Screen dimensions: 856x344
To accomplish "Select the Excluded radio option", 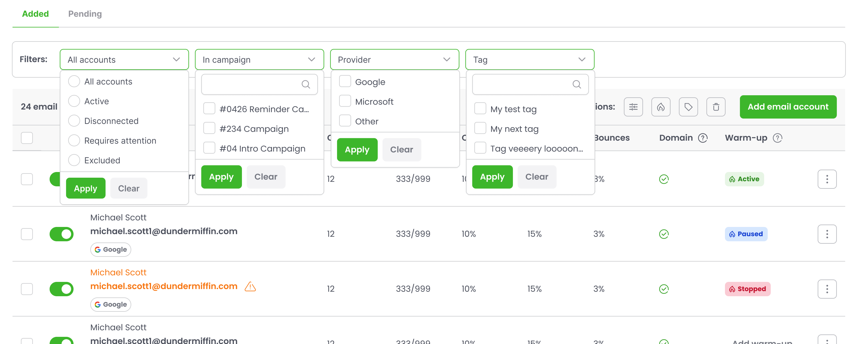I will tap(74, 160).
